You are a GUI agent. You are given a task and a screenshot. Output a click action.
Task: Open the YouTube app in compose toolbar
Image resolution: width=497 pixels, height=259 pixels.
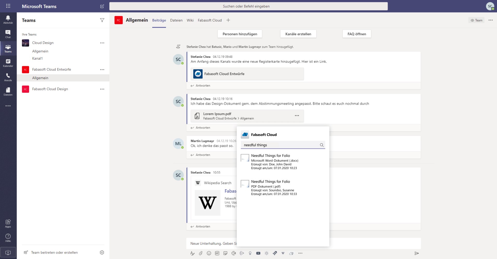tap(258, 253)
